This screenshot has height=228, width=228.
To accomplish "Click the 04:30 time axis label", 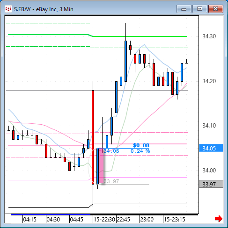I will [x=53, y=220].
